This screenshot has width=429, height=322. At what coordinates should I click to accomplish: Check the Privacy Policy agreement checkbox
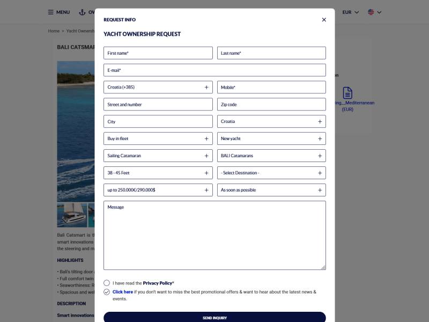pyautogui.click(x=107, y=283)
